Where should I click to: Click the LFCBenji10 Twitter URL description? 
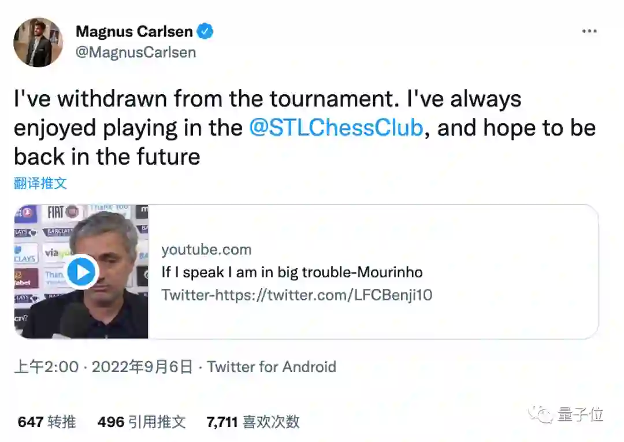pyautogui.click(x=297, y=295)
